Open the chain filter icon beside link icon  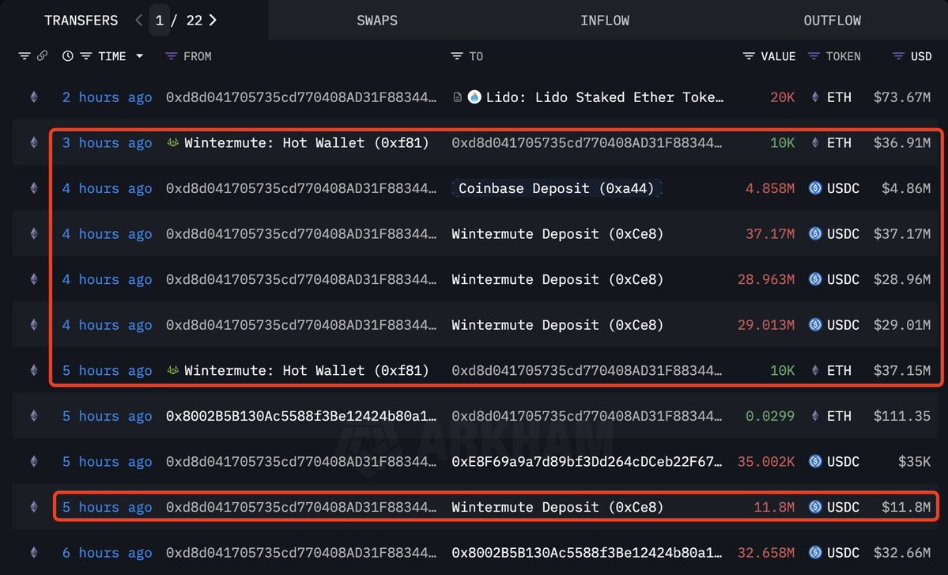(25, 56)
